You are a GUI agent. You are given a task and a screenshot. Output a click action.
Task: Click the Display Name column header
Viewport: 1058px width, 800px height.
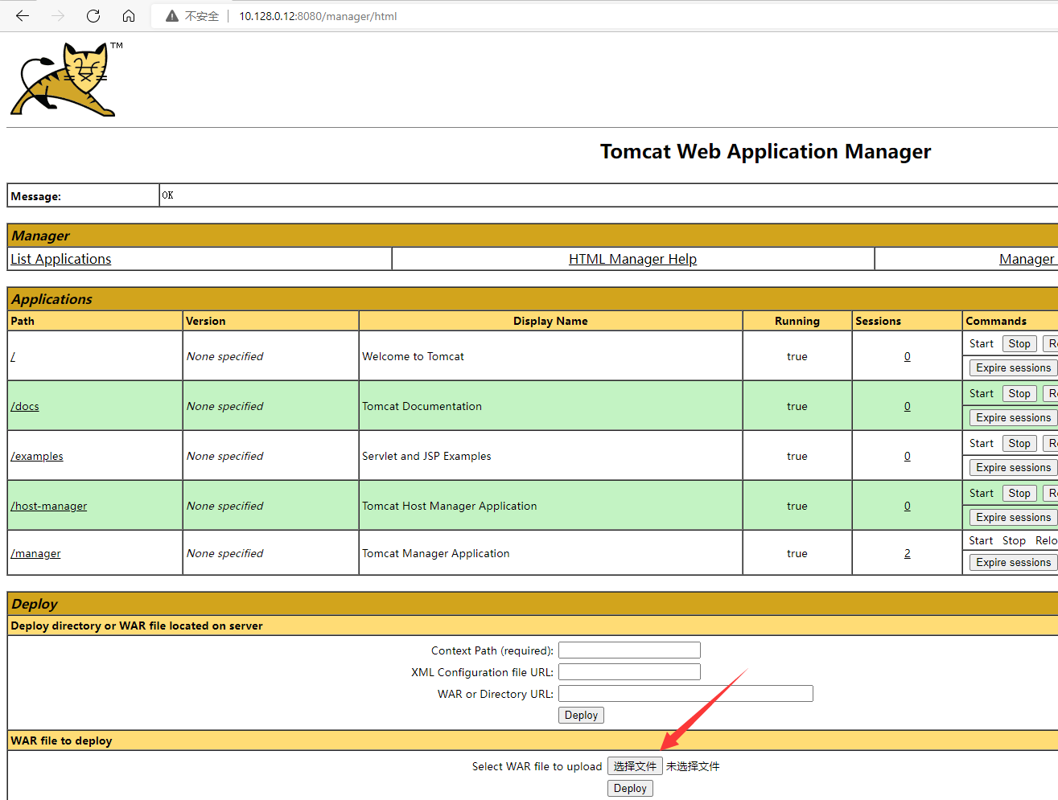click(550, 321)
